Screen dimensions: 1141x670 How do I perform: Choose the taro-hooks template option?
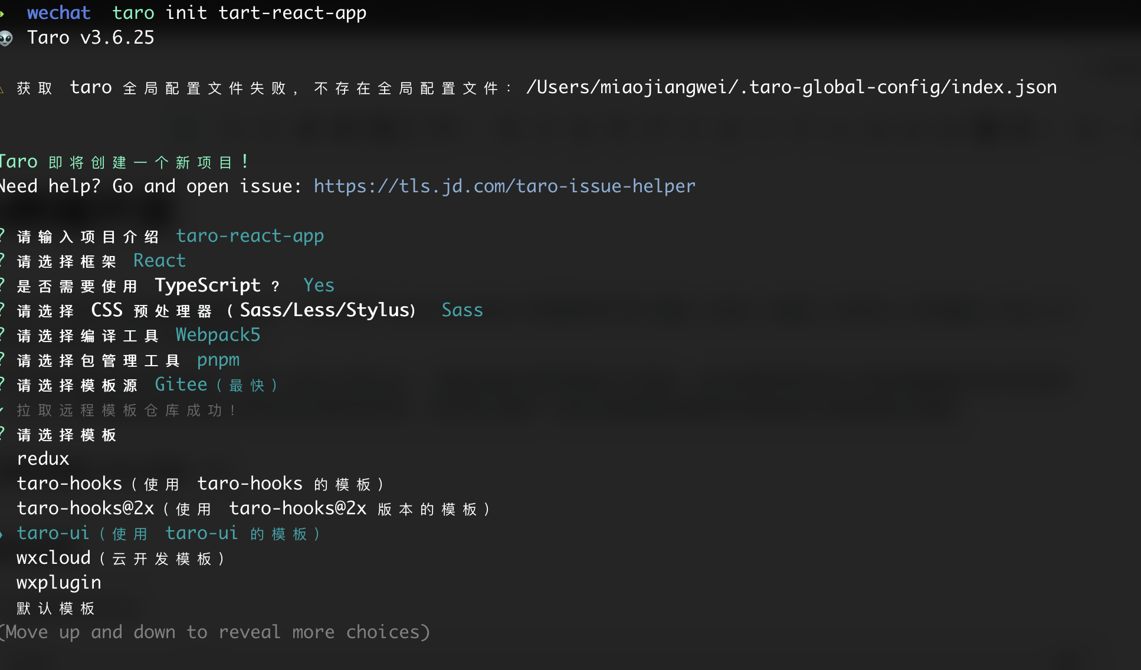(x=201, y=484)
